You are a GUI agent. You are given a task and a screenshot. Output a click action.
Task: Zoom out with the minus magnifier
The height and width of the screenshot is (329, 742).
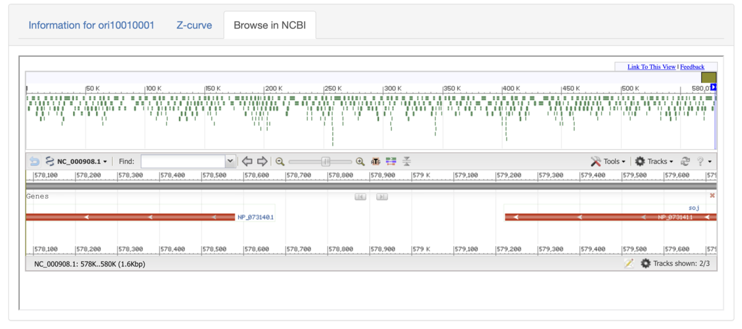pos(280,161)
